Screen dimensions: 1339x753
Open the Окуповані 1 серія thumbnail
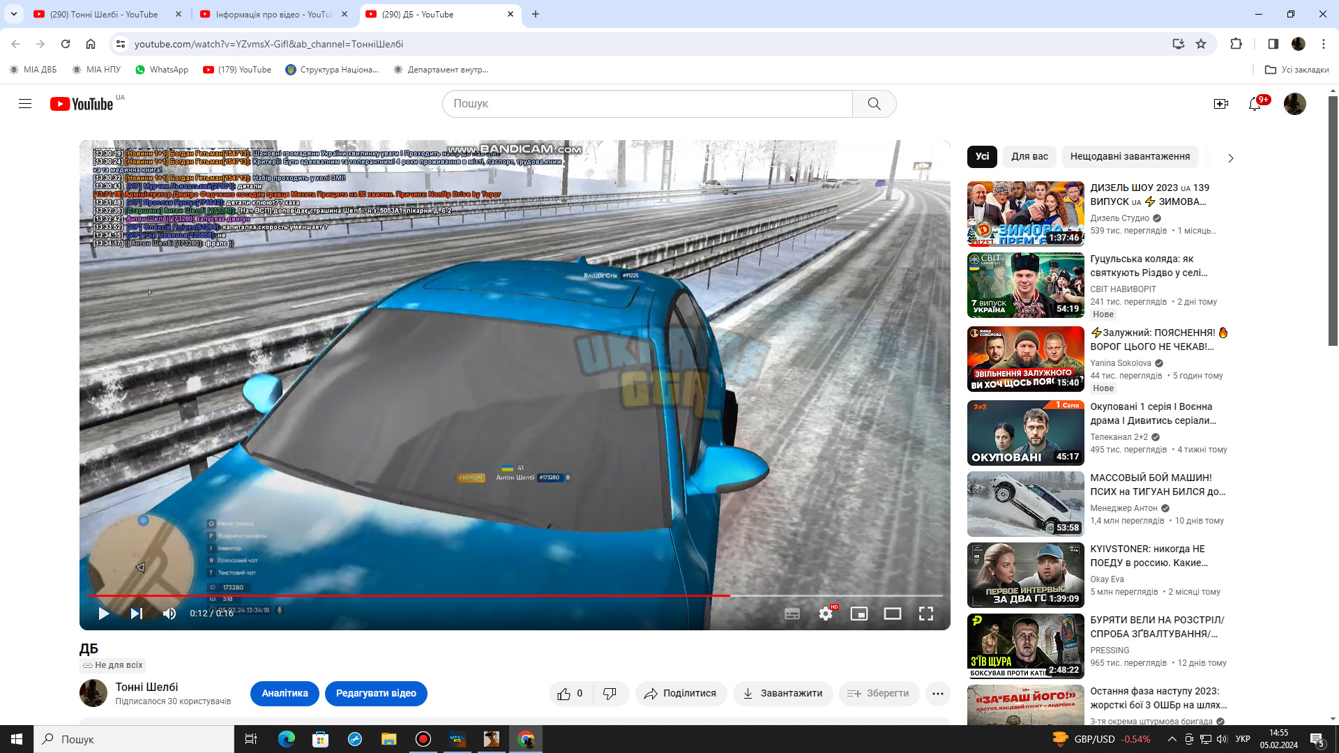point(1026,433)
